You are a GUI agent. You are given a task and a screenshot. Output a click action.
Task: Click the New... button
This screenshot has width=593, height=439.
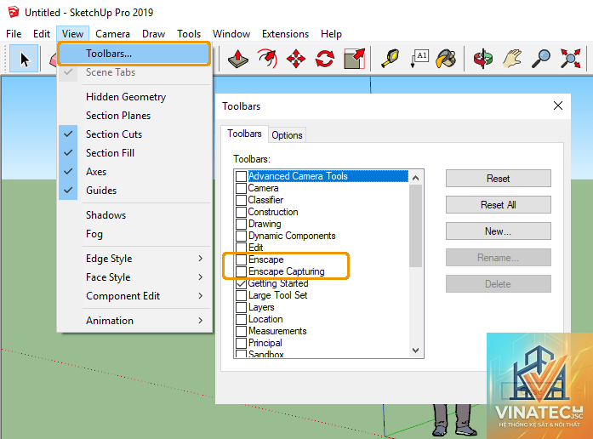coord(498,231)
